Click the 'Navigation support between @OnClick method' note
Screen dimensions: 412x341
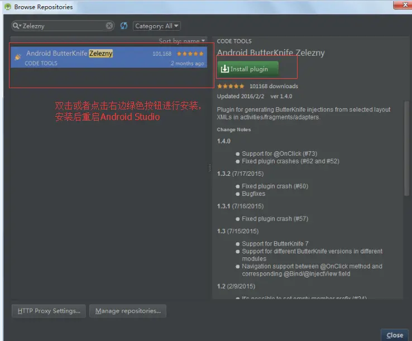(x=312, y=270)
